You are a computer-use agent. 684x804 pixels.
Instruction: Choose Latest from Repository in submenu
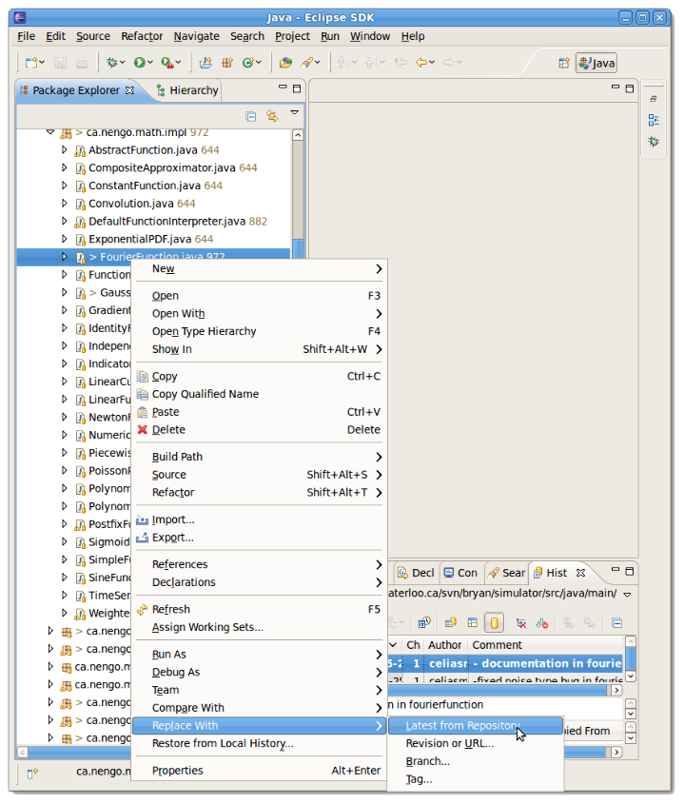click(476, 726)
